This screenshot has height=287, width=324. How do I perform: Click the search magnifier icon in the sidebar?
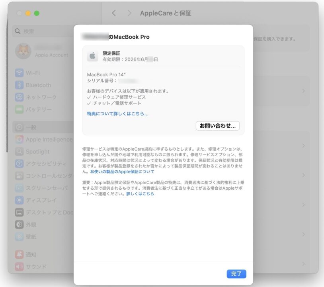pyautogui.click(x=18, y=31)
